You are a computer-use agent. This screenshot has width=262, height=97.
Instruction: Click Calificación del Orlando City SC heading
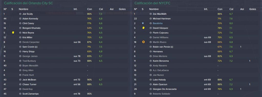(28, 3)
